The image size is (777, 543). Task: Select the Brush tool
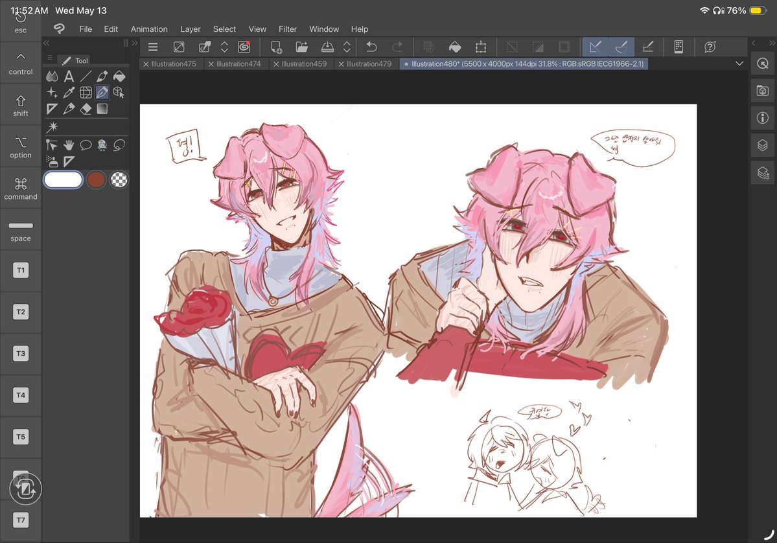click(102, 76)
